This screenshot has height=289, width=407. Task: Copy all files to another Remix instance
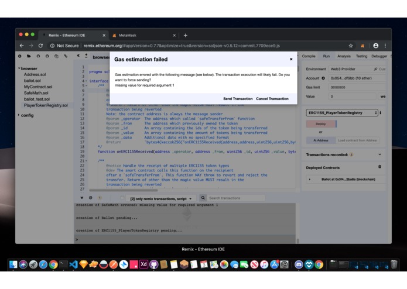[56, 56]
